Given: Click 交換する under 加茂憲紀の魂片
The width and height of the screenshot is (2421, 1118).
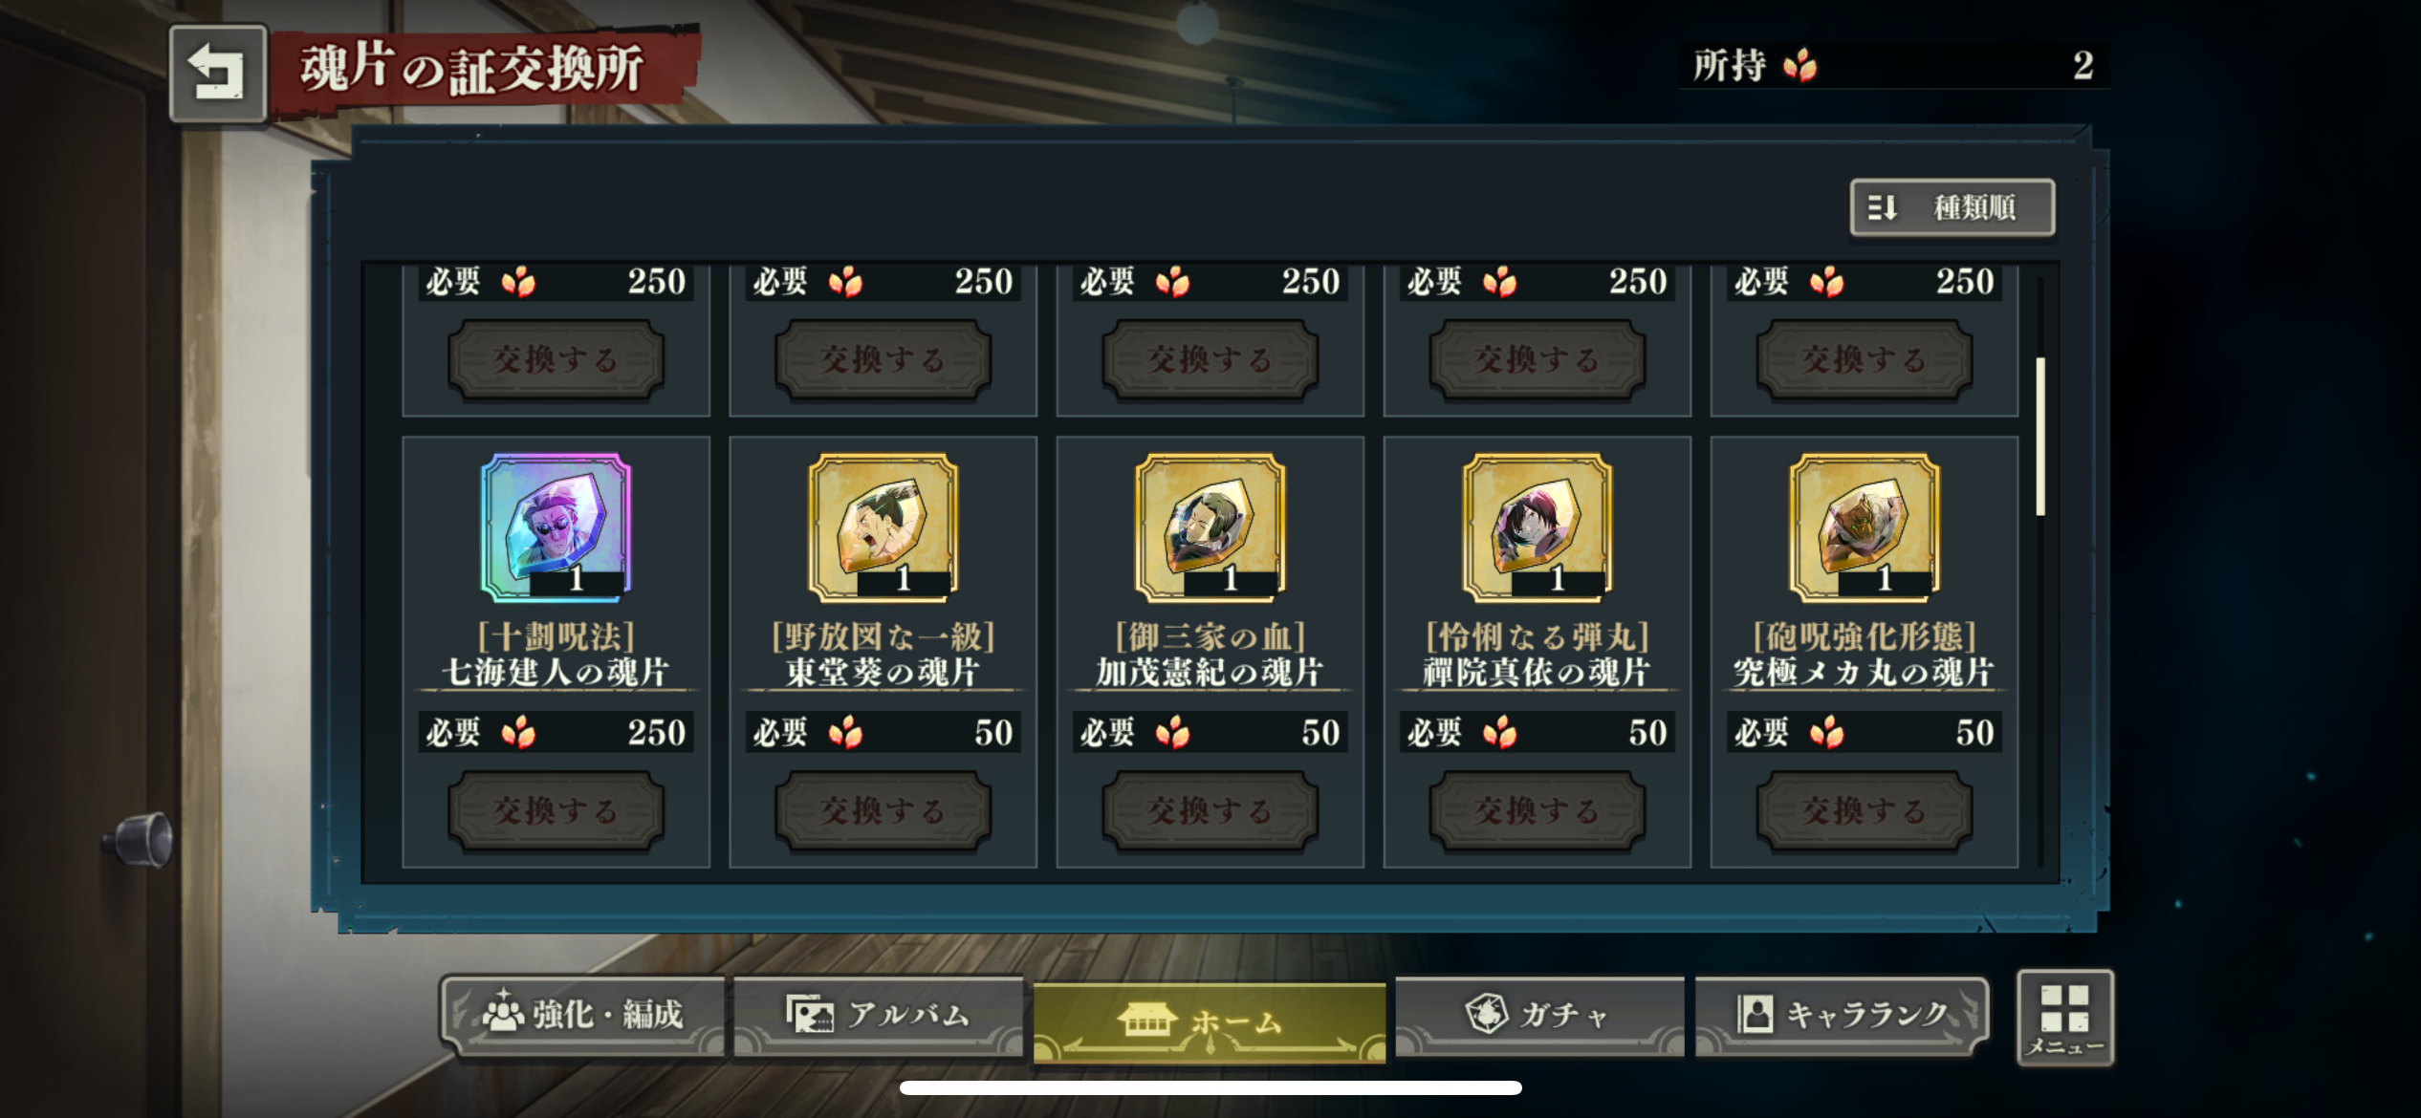Looking at the screenshot, I should (x=1210, y=811).
